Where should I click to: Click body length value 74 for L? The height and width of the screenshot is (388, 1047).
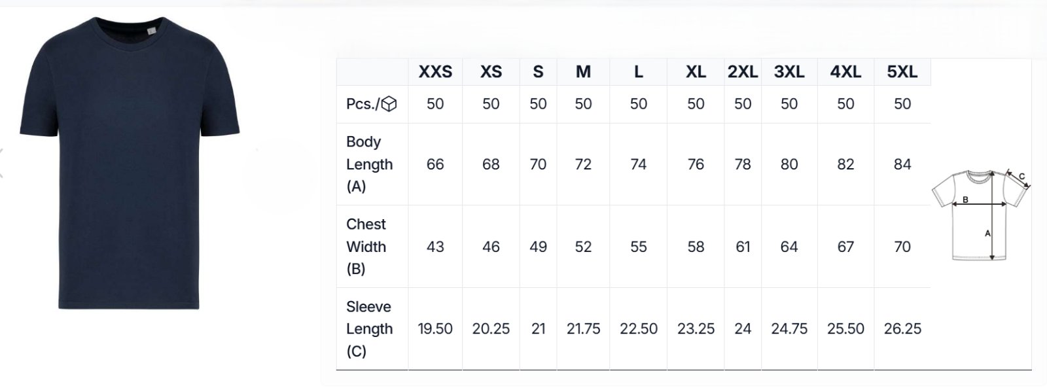(638, 164)
